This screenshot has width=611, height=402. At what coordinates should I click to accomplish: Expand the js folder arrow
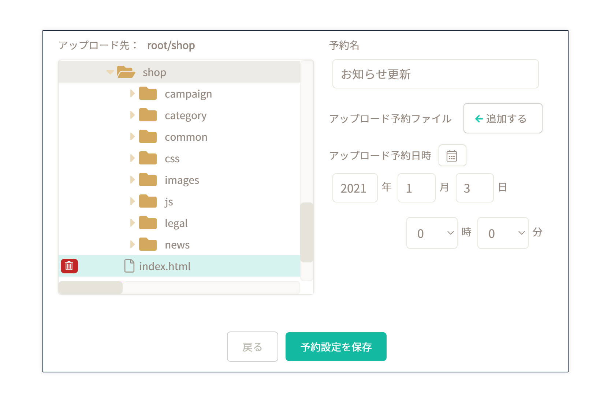[x=133, y=201]
